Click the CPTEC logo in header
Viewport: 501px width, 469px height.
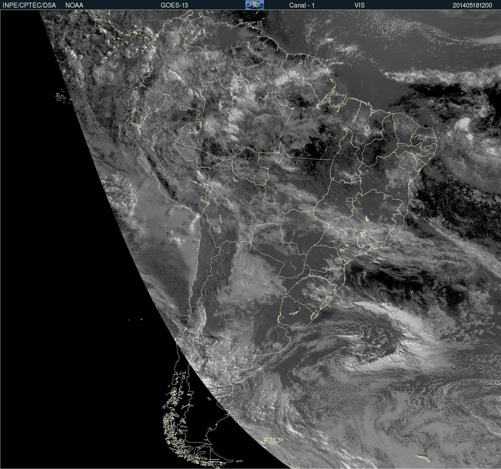click(x=255, y=5)
